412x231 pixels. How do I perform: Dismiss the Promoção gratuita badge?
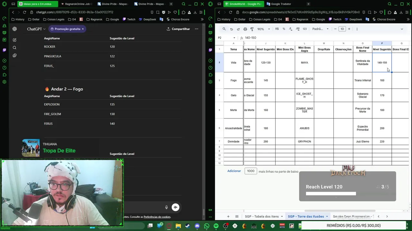click(x=83, y=29)
